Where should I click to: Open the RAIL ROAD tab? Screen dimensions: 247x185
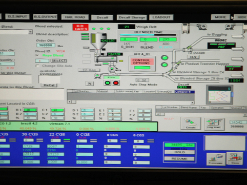[75, 17]
